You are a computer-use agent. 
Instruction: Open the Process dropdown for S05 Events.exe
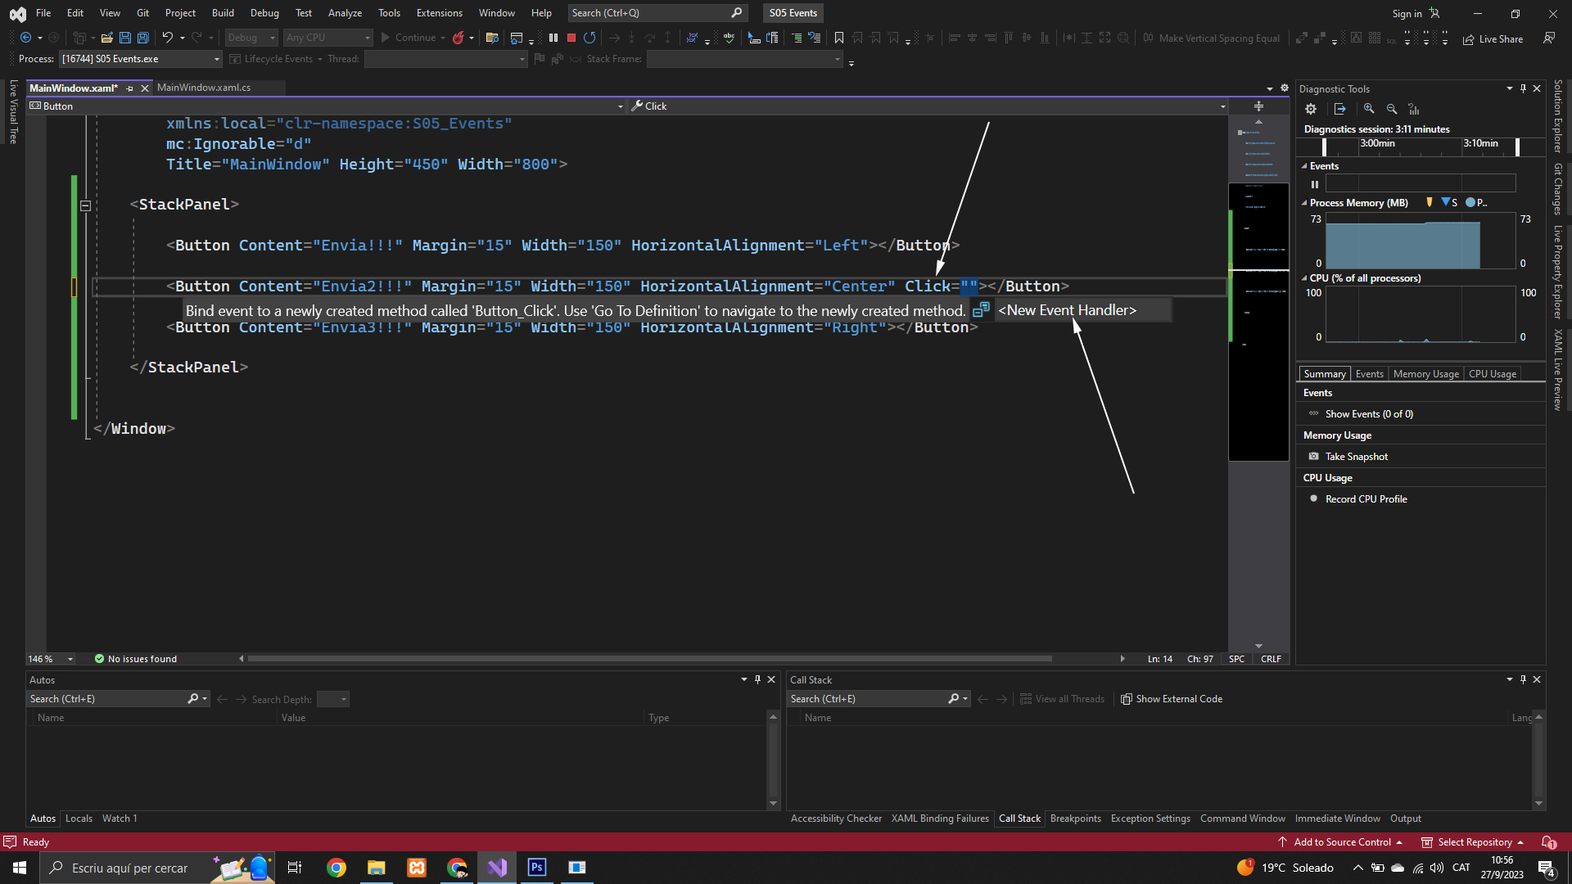click(217, 59)
